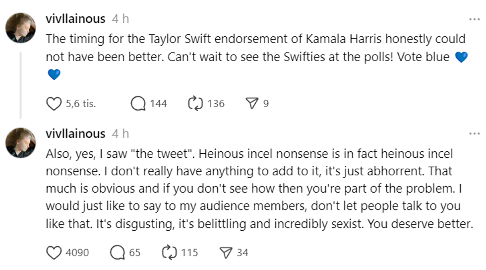486x270 pixels.
Task: Open more options menu on second post
Action: [x=474, y=134]
